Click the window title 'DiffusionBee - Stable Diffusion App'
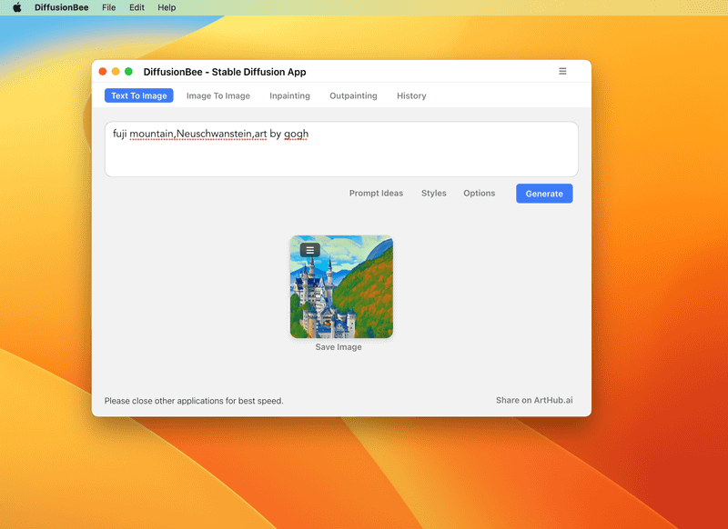The height and width of the screenshot is (529, 728). [225, 72]
